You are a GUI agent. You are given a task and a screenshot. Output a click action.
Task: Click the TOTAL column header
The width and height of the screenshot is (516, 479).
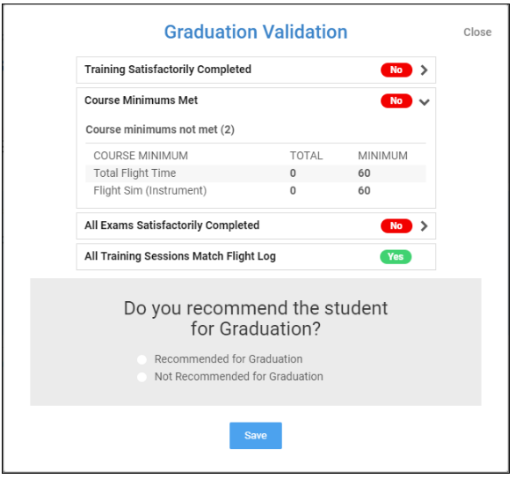coord(307,156)
